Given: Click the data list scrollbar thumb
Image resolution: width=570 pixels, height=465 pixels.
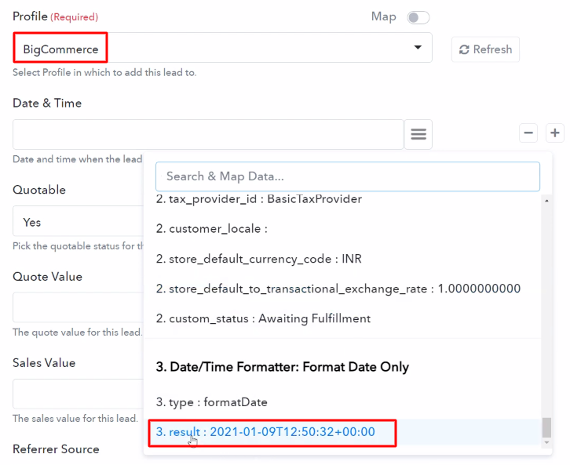Looking at the screenshot, I should pos(546,427).
